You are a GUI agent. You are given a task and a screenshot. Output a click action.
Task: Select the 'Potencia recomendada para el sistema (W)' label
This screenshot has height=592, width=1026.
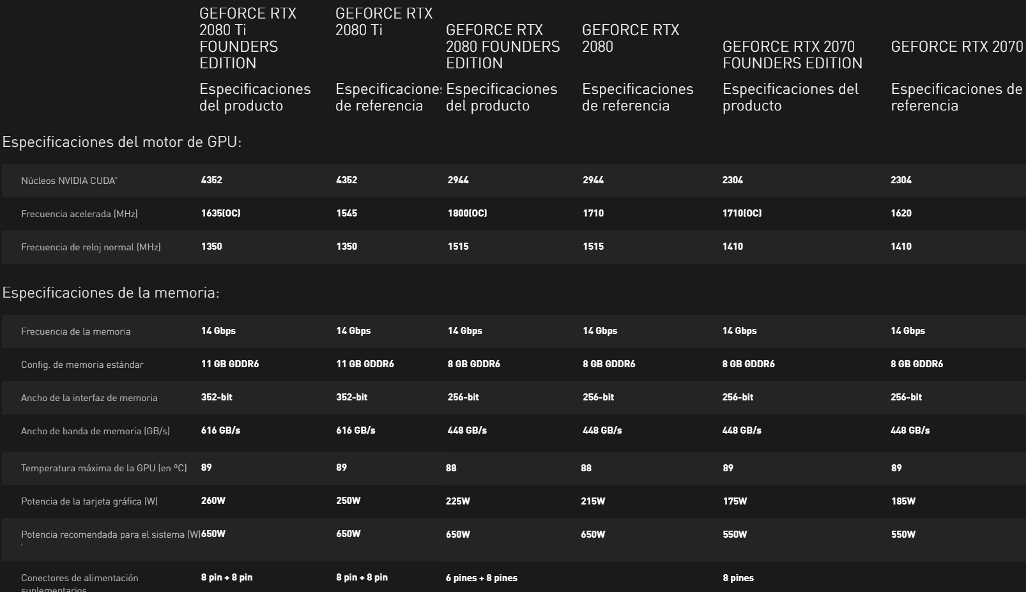pos(111,535)
